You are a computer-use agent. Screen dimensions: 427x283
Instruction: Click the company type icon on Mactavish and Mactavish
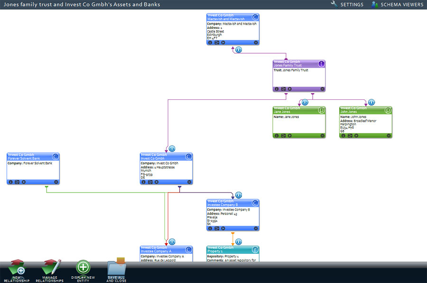[255, 18]
